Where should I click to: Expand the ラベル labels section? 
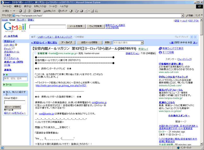[4, 85]
